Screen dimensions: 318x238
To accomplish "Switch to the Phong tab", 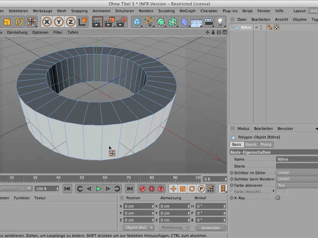I will point(266,144).
